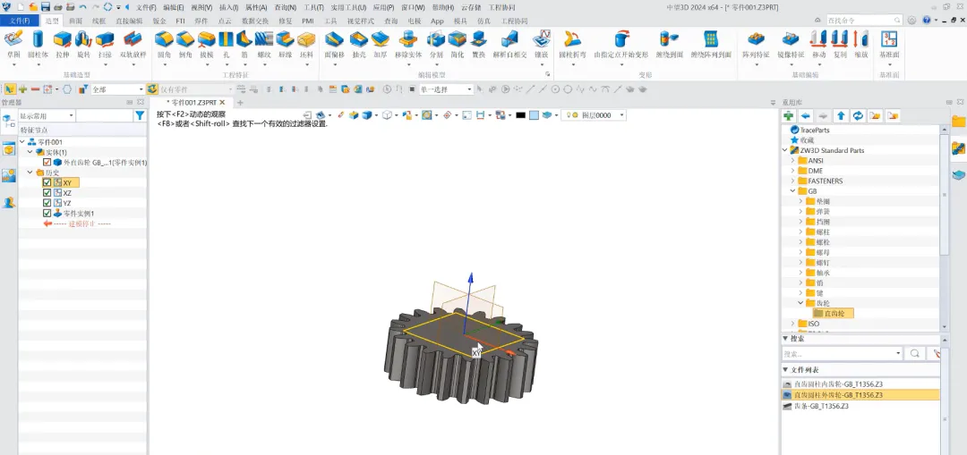Expand the ANSI folder in parts library
The height and width of the screenshot is (455, 967).
pos(792,161)
